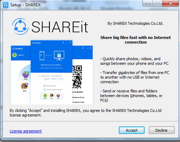Viewport: 180px width, 142px height.
Task: Click 'By SHAREit Technologies Co.Ltd.' text
Action: coord(135,23)
